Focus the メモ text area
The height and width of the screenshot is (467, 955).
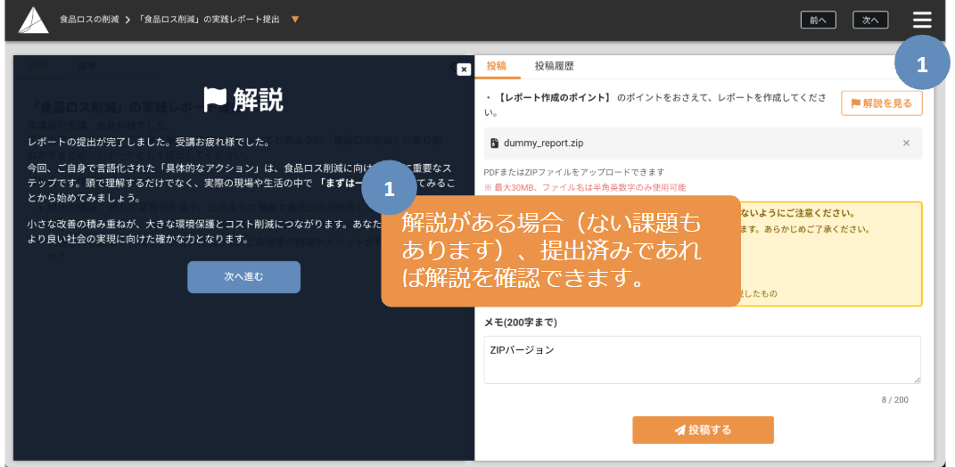click(x=703, y=360)
